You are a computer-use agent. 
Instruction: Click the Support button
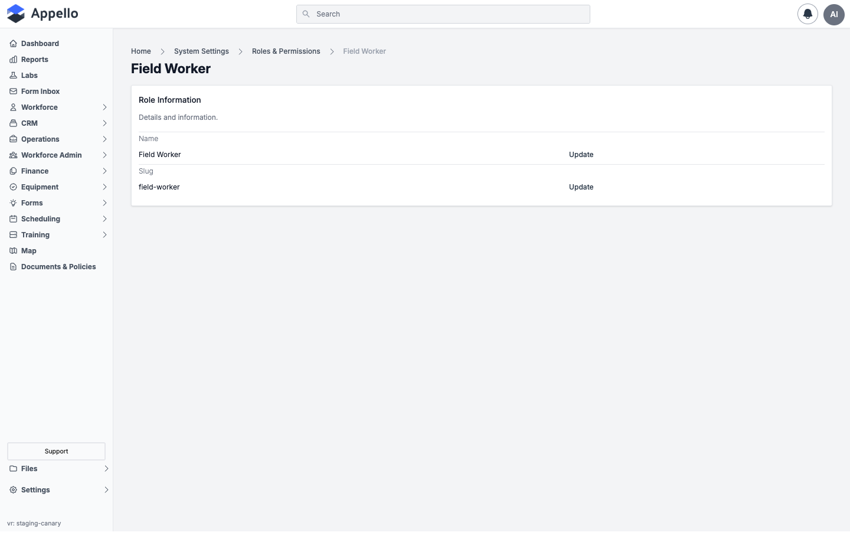pos(56,451)
